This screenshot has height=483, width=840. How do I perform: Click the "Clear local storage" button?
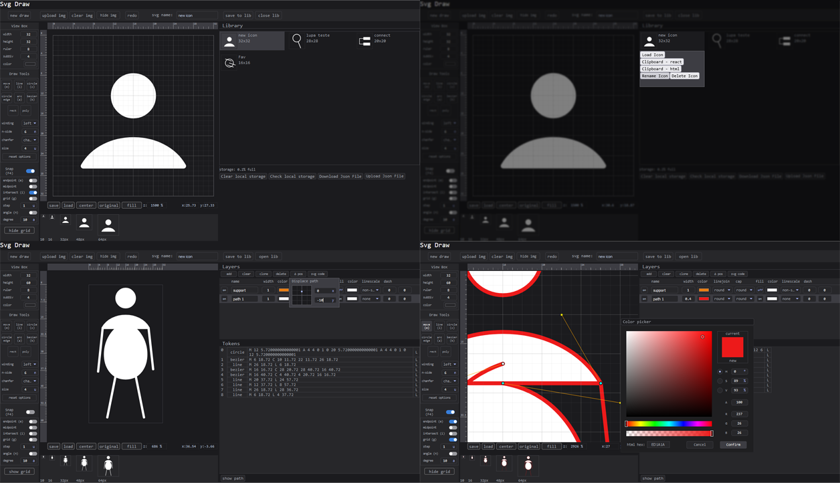point(243,176)
